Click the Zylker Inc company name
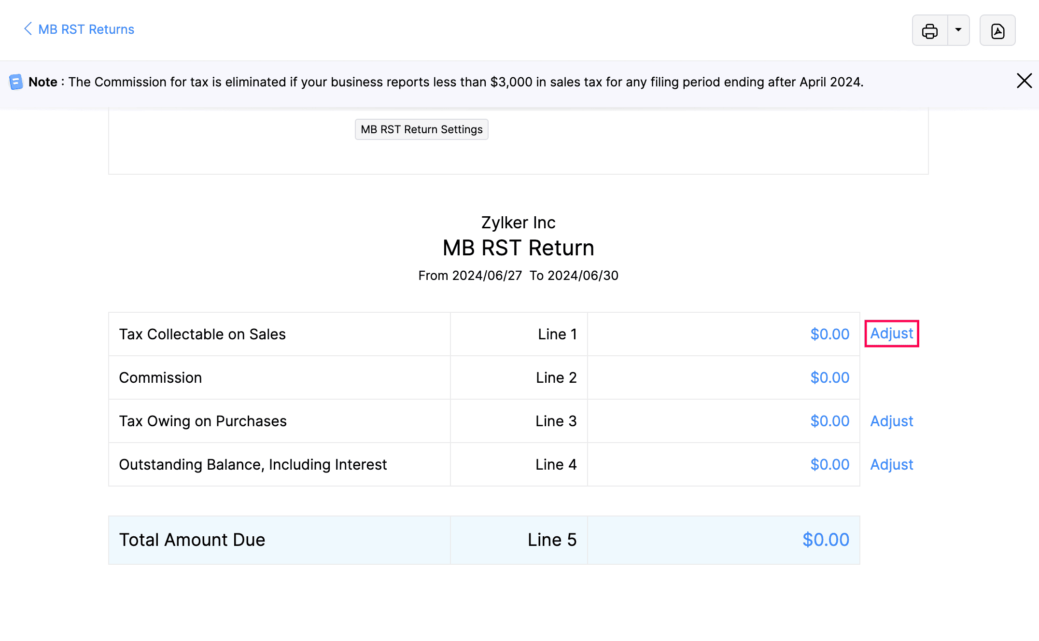 tap(518, 223)
